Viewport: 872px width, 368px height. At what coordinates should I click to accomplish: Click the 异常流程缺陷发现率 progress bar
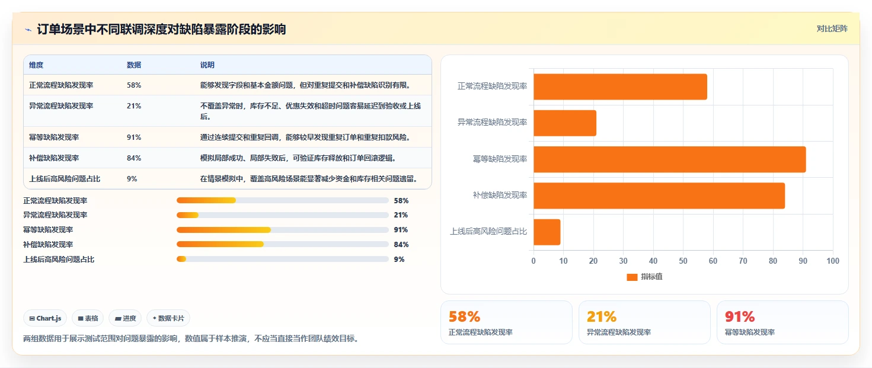pos(283,215)
